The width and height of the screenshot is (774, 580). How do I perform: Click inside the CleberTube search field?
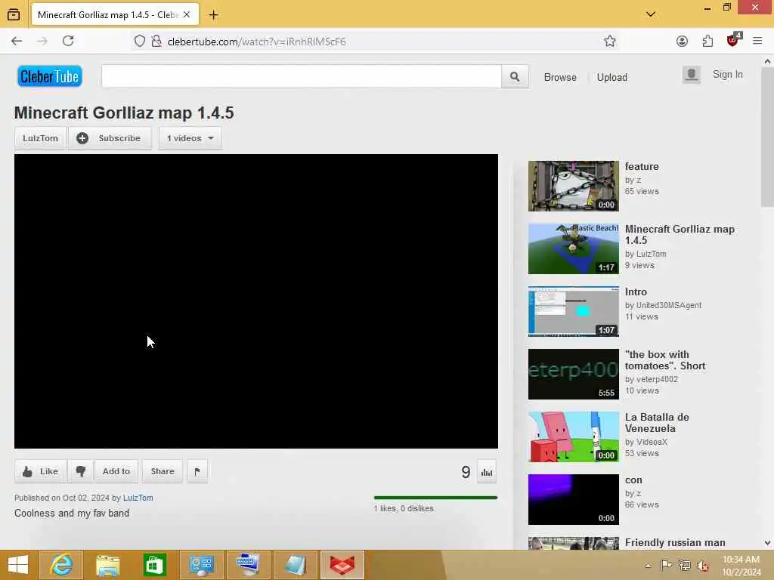pos(302,76)
